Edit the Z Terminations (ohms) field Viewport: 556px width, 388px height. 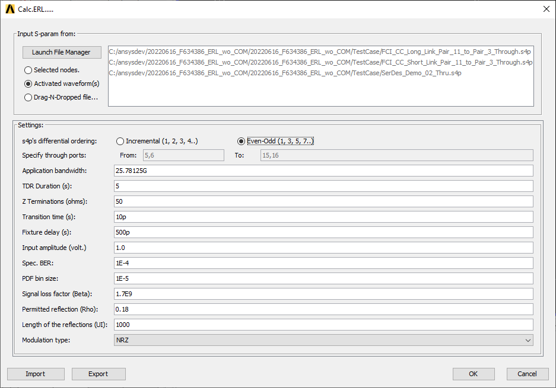[323, 201]
